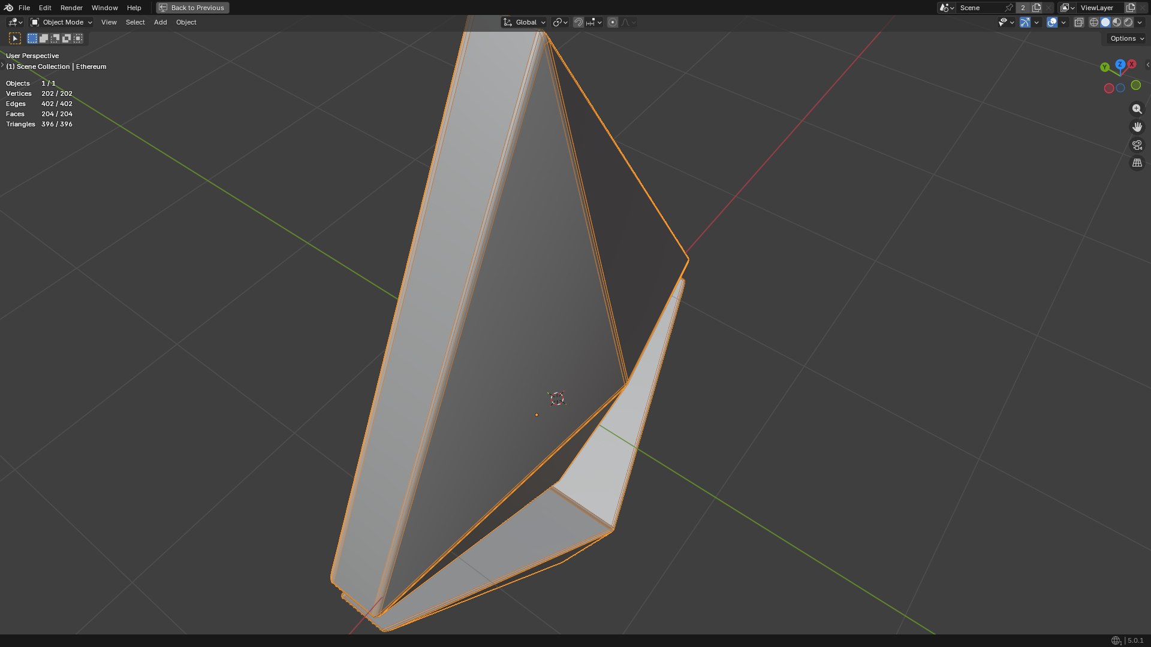1151x647 pixels.
Task: Select the Tweak select tool icon
Action: [x=15, y=38]
